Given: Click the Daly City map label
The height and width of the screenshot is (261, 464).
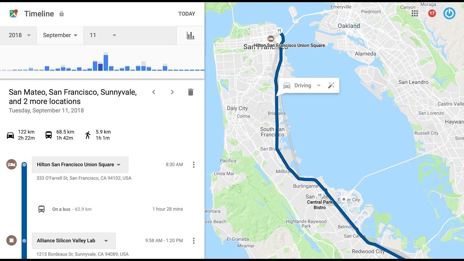Looking at the screenshot, I should point(237,108).
